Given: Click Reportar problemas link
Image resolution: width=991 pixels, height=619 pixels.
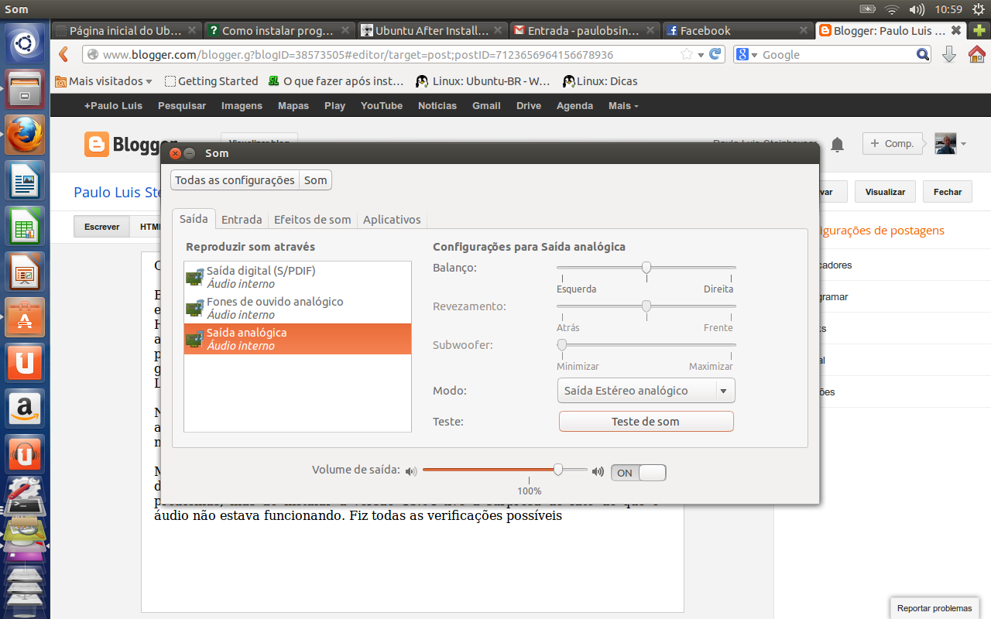Looking at the screenshot, I should [934, 608].
